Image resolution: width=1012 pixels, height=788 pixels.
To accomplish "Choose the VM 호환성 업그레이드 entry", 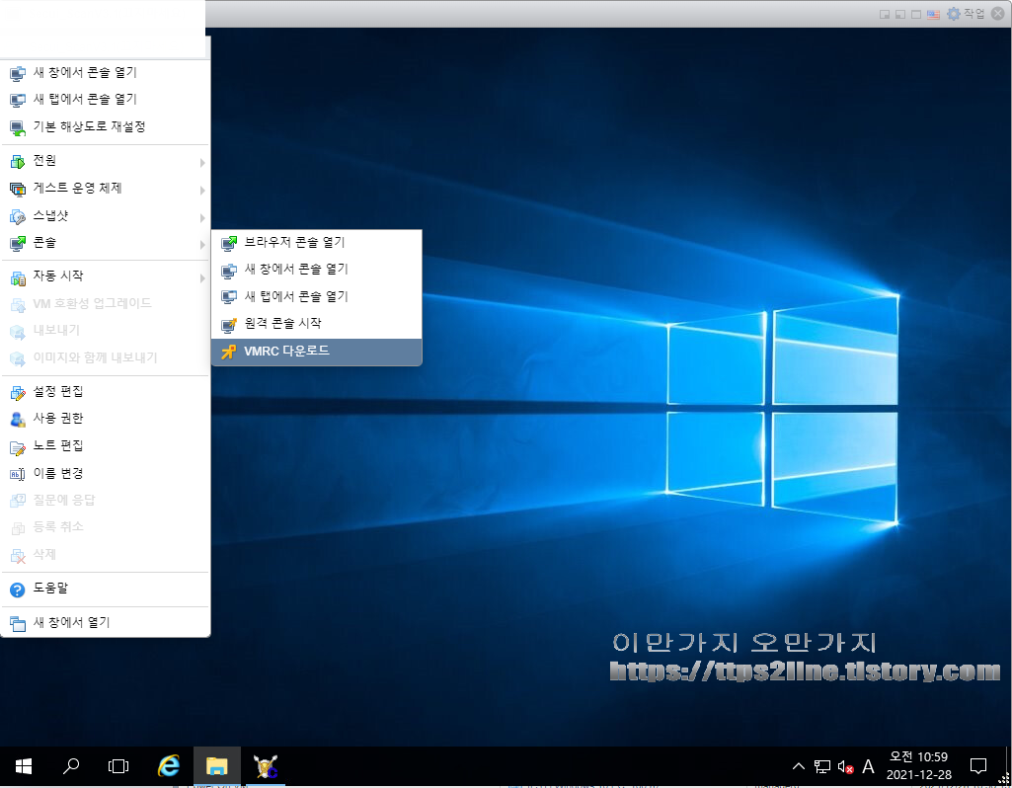I will [x=106, y=303].
